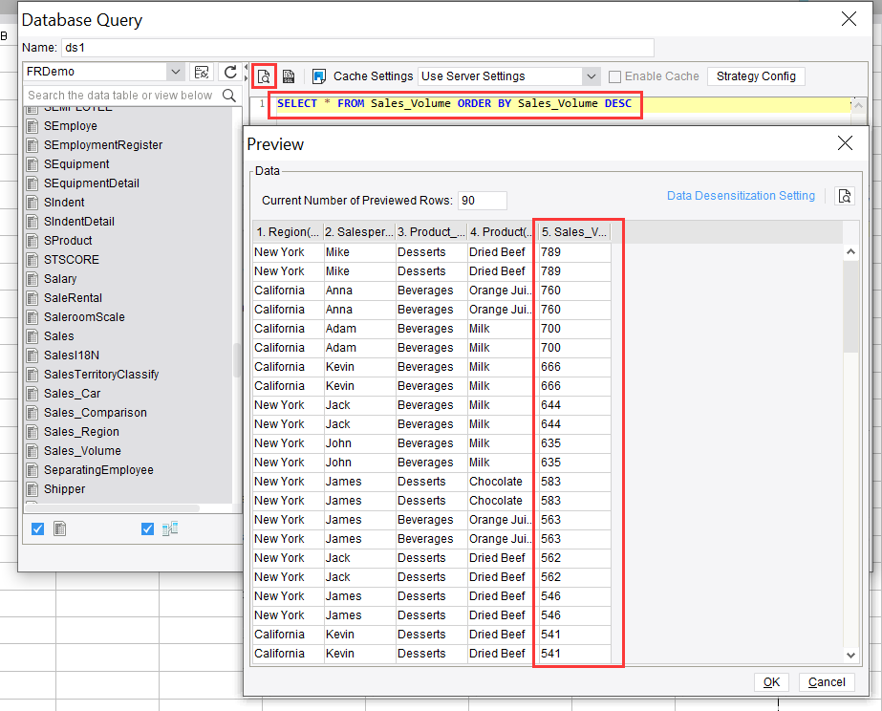Screen dimensions: 882x711
Task: Click the search magnifier in table search
Action: 229,95
